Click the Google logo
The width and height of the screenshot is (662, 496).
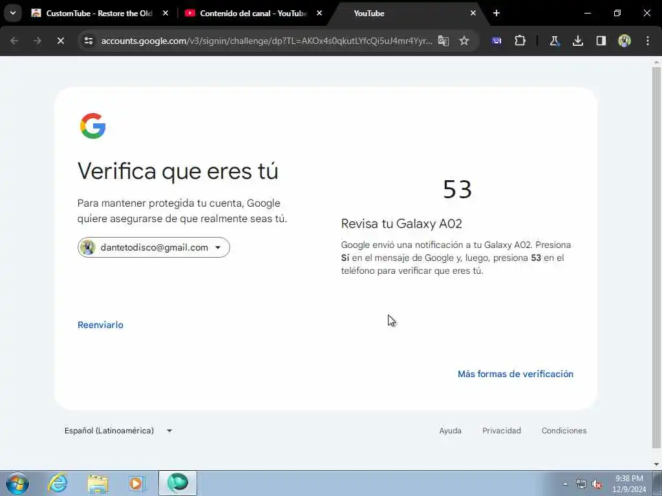click(x=93, y=126)
